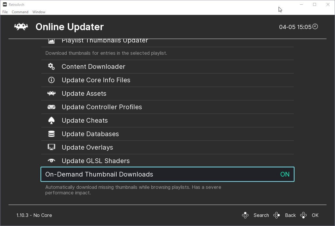This screenshot has height=226, width=335.
Task: Open the Command menu
Action: tap(20, 12)
